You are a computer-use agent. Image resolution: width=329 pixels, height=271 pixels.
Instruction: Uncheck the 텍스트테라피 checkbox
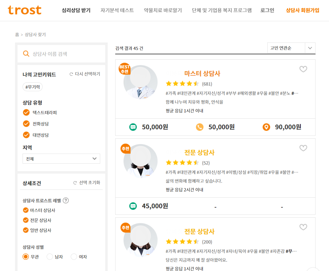tap(26, 112)
